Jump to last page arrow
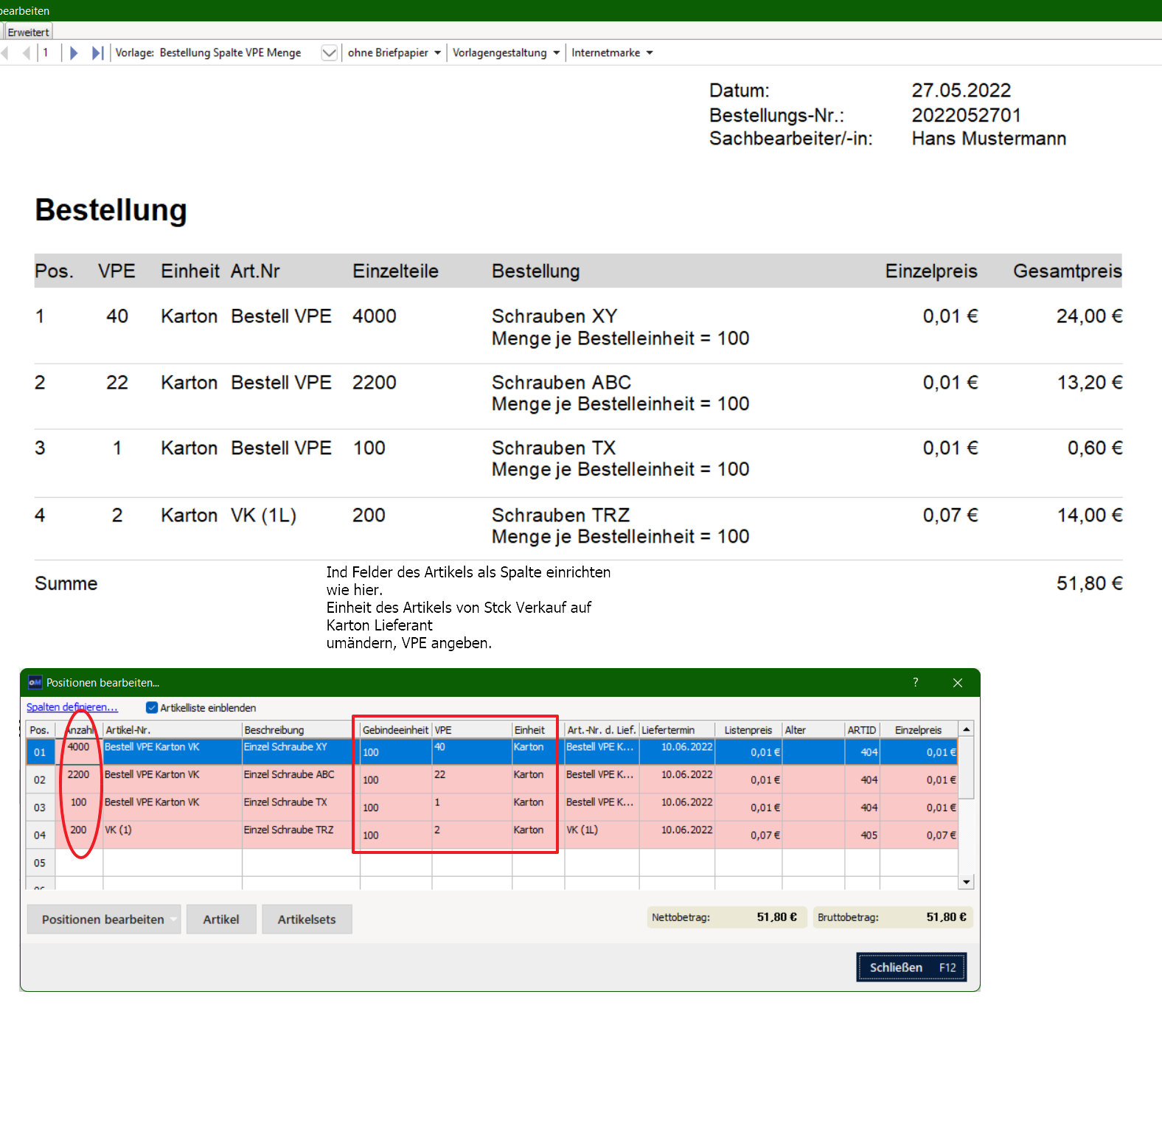Image resolution: width=1162 pixels, height=1143 pixels. [97, 52]
